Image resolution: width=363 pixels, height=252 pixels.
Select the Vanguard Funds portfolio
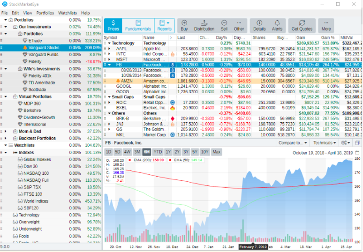click(51, 54)
